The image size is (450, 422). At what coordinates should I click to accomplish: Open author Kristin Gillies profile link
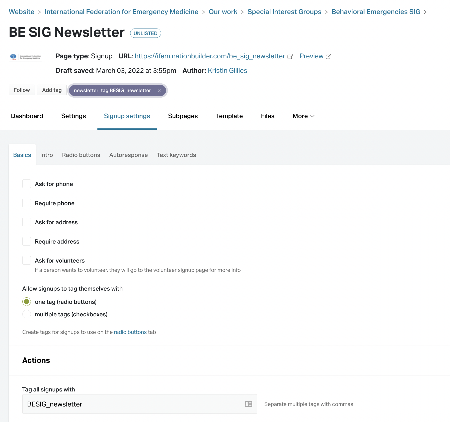pos(227,71)
